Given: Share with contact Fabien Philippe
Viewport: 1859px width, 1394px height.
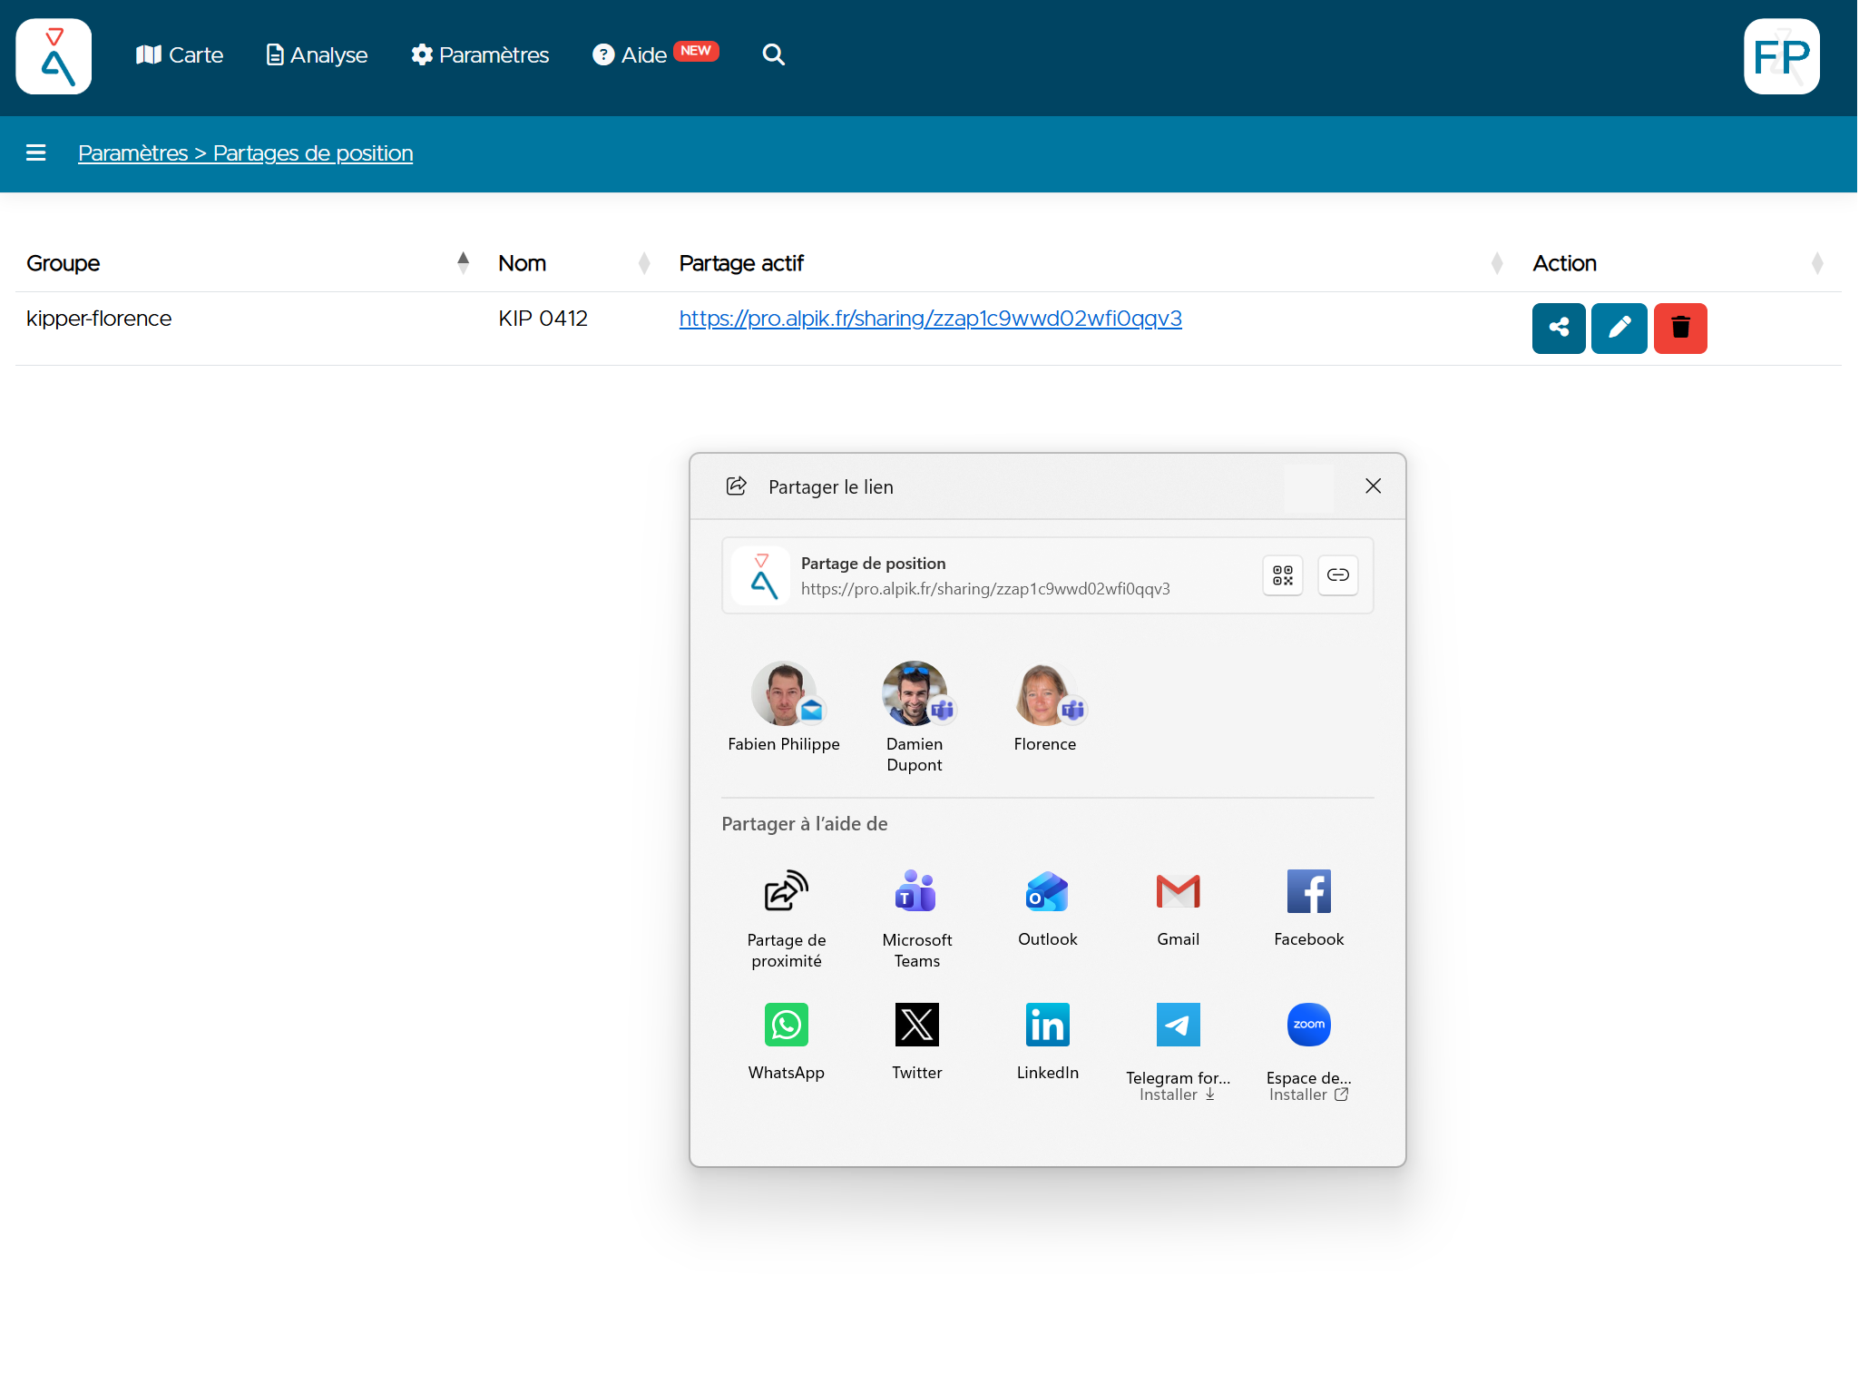Looking at the screenshot, I should (x=784, y=707).
